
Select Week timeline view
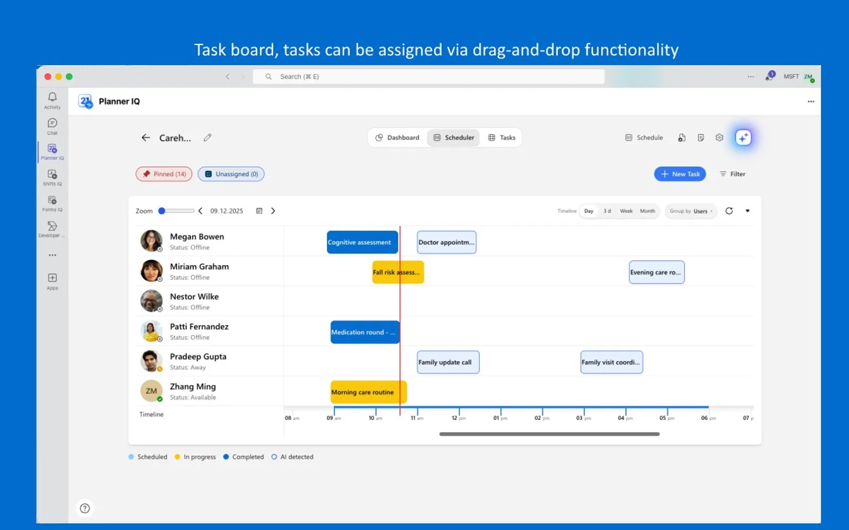[626, 211]
